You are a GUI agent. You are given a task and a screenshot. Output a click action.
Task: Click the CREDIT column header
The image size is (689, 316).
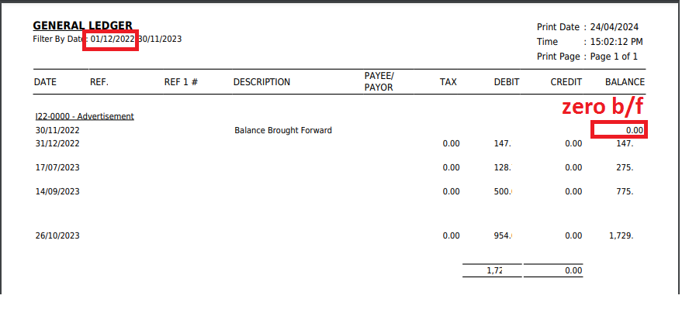coord(566,82)
